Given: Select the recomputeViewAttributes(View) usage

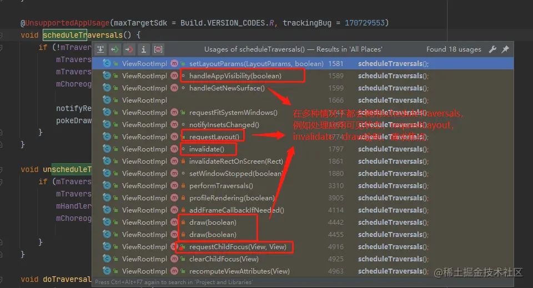Looking at the screenshot, I should click(x=303, y=271).
